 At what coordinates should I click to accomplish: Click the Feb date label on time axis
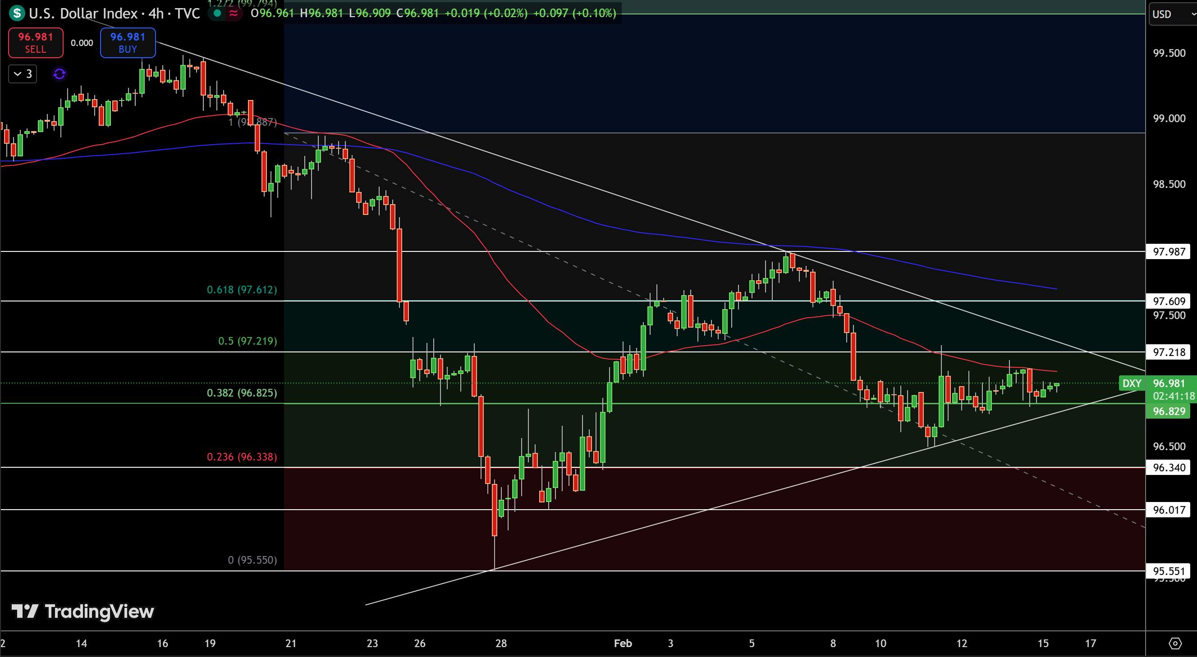click(x=623, y=643)
